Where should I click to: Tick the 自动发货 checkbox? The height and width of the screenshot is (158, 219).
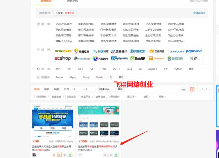[64, 96]
